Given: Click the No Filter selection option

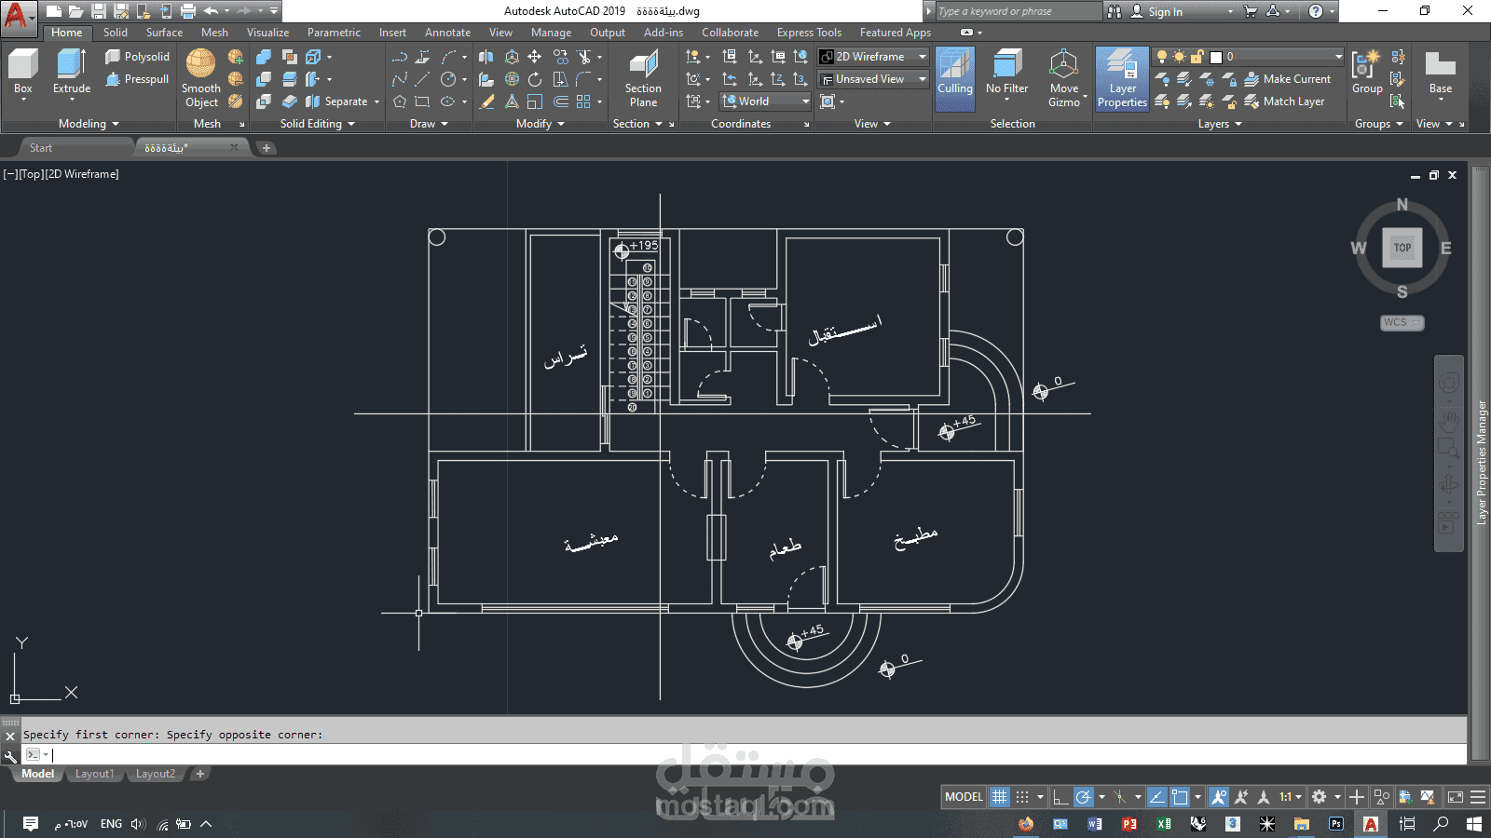Looking at the screenshot, I should (1006, 73).
